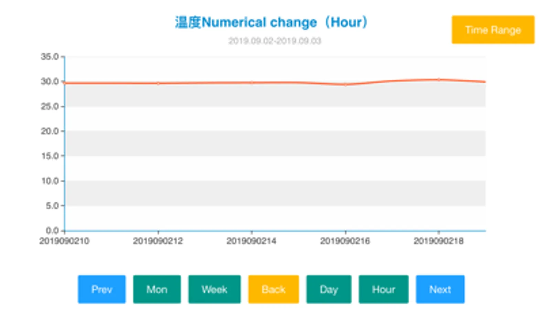Click the Time Range button
The image size is (550, 309).
pyautogui.click(x=493, y=30)
